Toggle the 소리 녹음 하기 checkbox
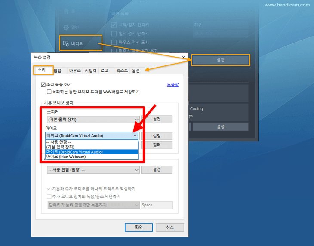Screen dimensions: 314x246 (x=43, y=85)
